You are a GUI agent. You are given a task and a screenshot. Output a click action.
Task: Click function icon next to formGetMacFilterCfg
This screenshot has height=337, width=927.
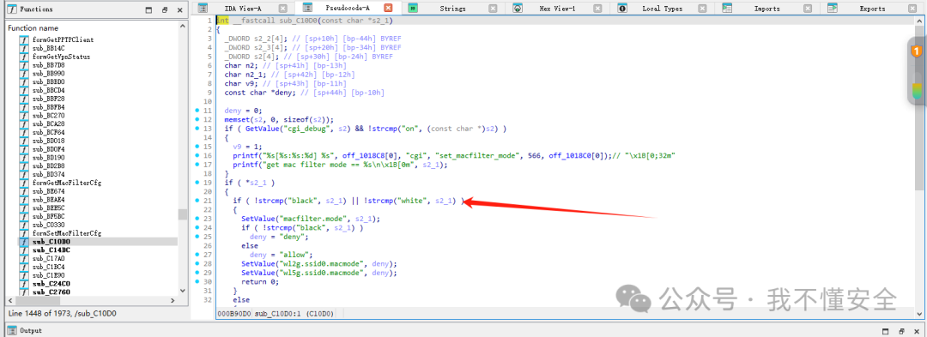click(24, 183)
